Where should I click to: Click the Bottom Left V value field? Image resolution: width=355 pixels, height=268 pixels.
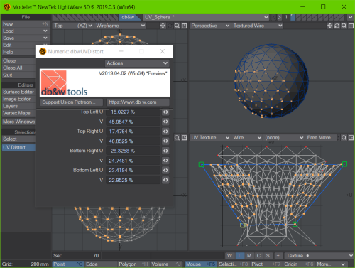[x=133, y=180]
